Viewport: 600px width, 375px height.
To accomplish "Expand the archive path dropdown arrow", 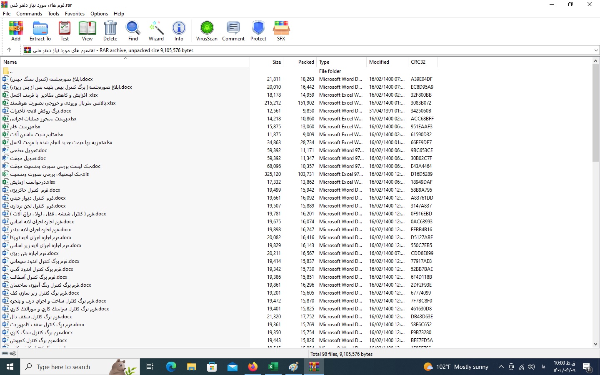I will pos(595,50).
